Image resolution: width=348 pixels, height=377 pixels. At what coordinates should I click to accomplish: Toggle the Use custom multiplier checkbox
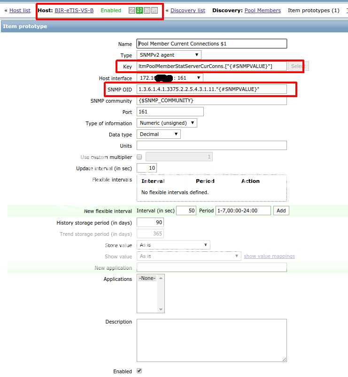coord(139,157)
